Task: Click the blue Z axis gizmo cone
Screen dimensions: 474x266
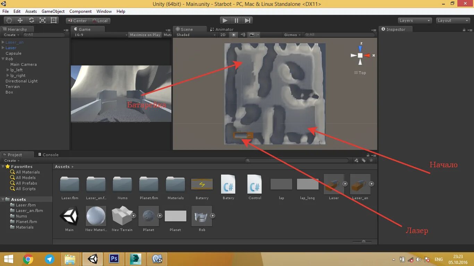Action: [x=360, y=49]
